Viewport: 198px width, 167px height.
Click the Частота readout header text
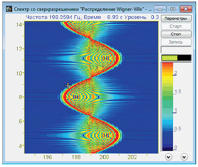(37, 17)
